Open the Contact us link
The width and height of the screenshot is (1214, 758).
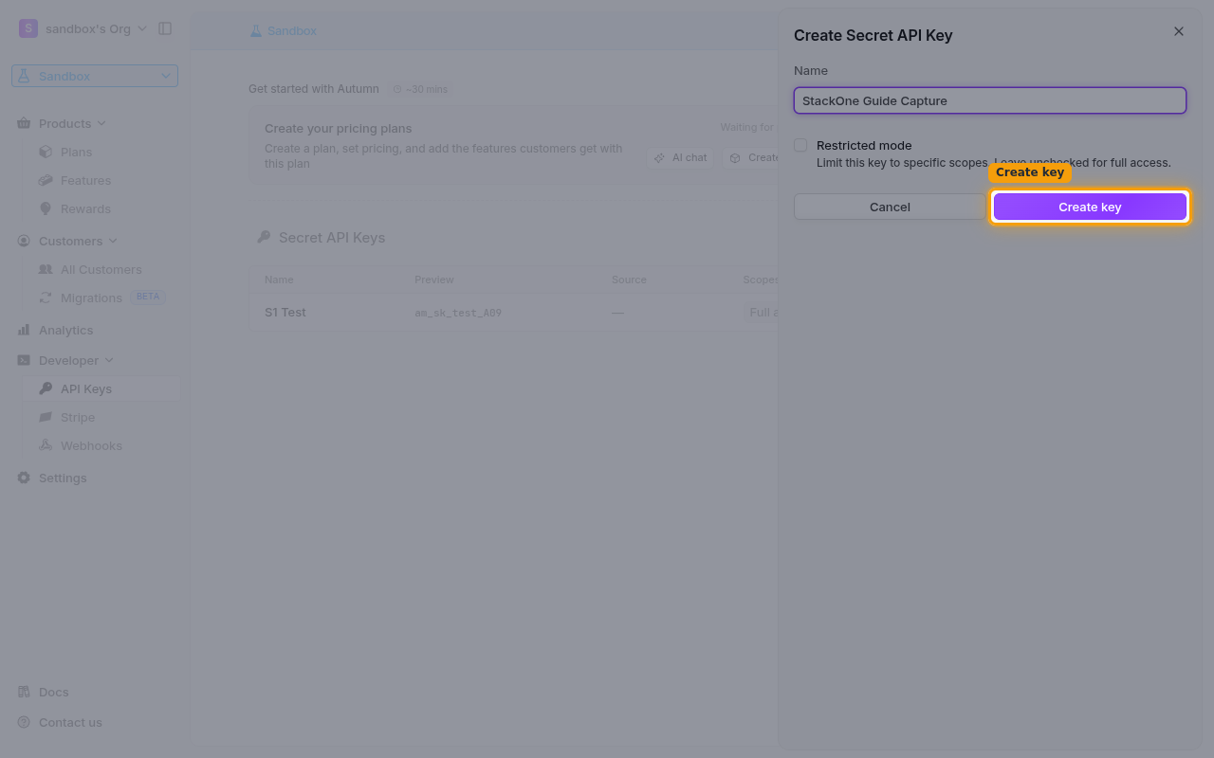click(70, 722)
